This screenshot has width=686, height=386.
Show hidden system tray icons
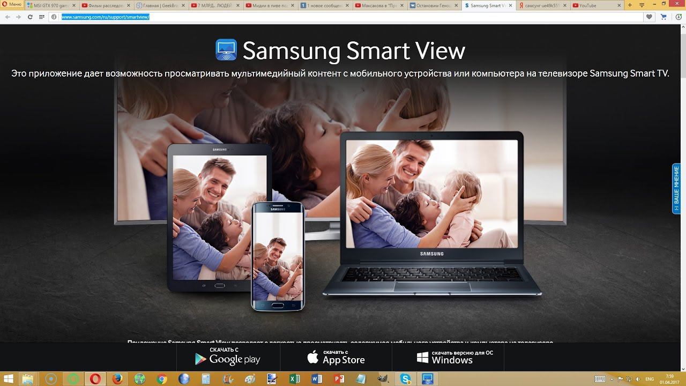[613, 379]
